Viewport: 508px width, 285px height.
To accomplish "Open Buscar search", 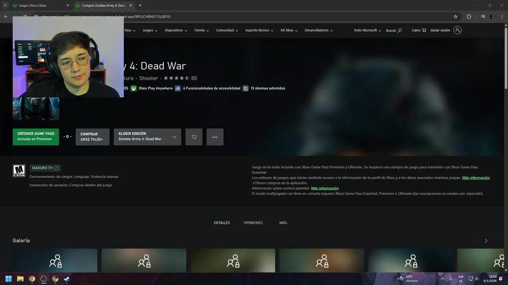I will point(394,30).
